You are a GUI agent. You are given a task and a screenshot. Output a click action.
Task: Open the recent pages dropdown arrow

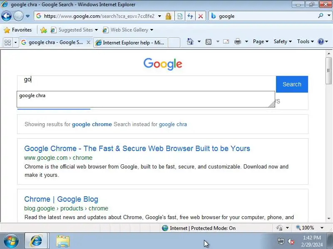(x=27, y=16)
